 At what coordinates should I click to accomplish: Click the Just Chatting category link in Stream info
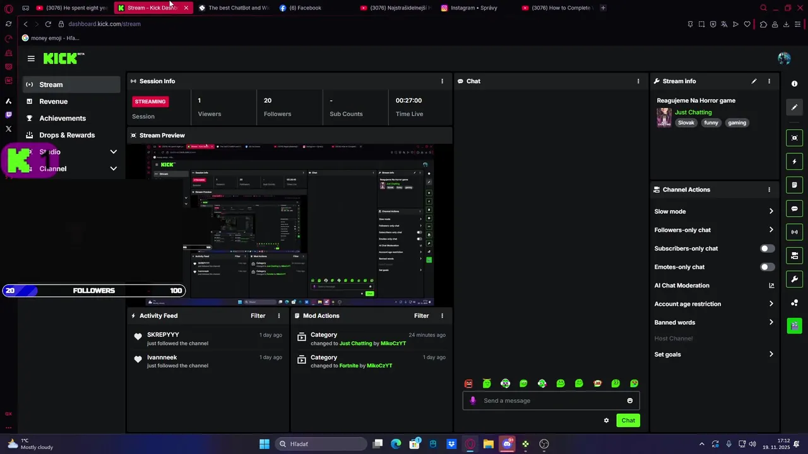693,112
